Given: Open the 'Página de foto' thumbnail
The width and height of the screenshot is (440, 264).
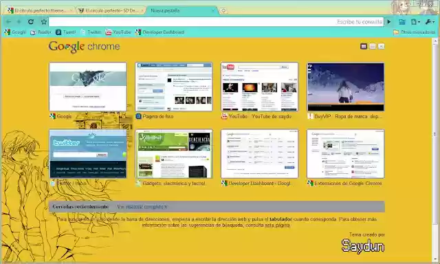Looking at the screenshot, I should pos(174,87).
